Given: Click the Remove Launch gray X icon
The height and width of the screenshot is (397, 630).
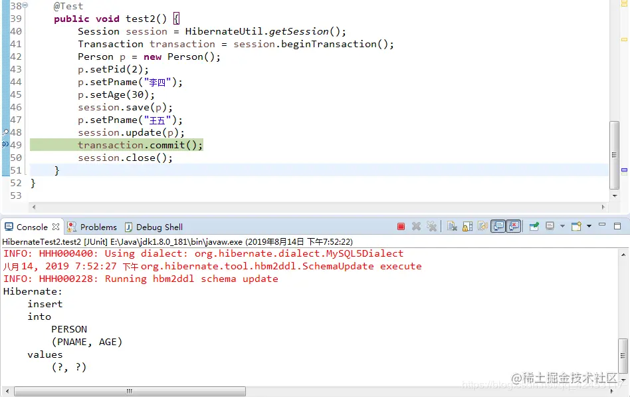Looking at the screenshot, I should click(x=416, y=227).
